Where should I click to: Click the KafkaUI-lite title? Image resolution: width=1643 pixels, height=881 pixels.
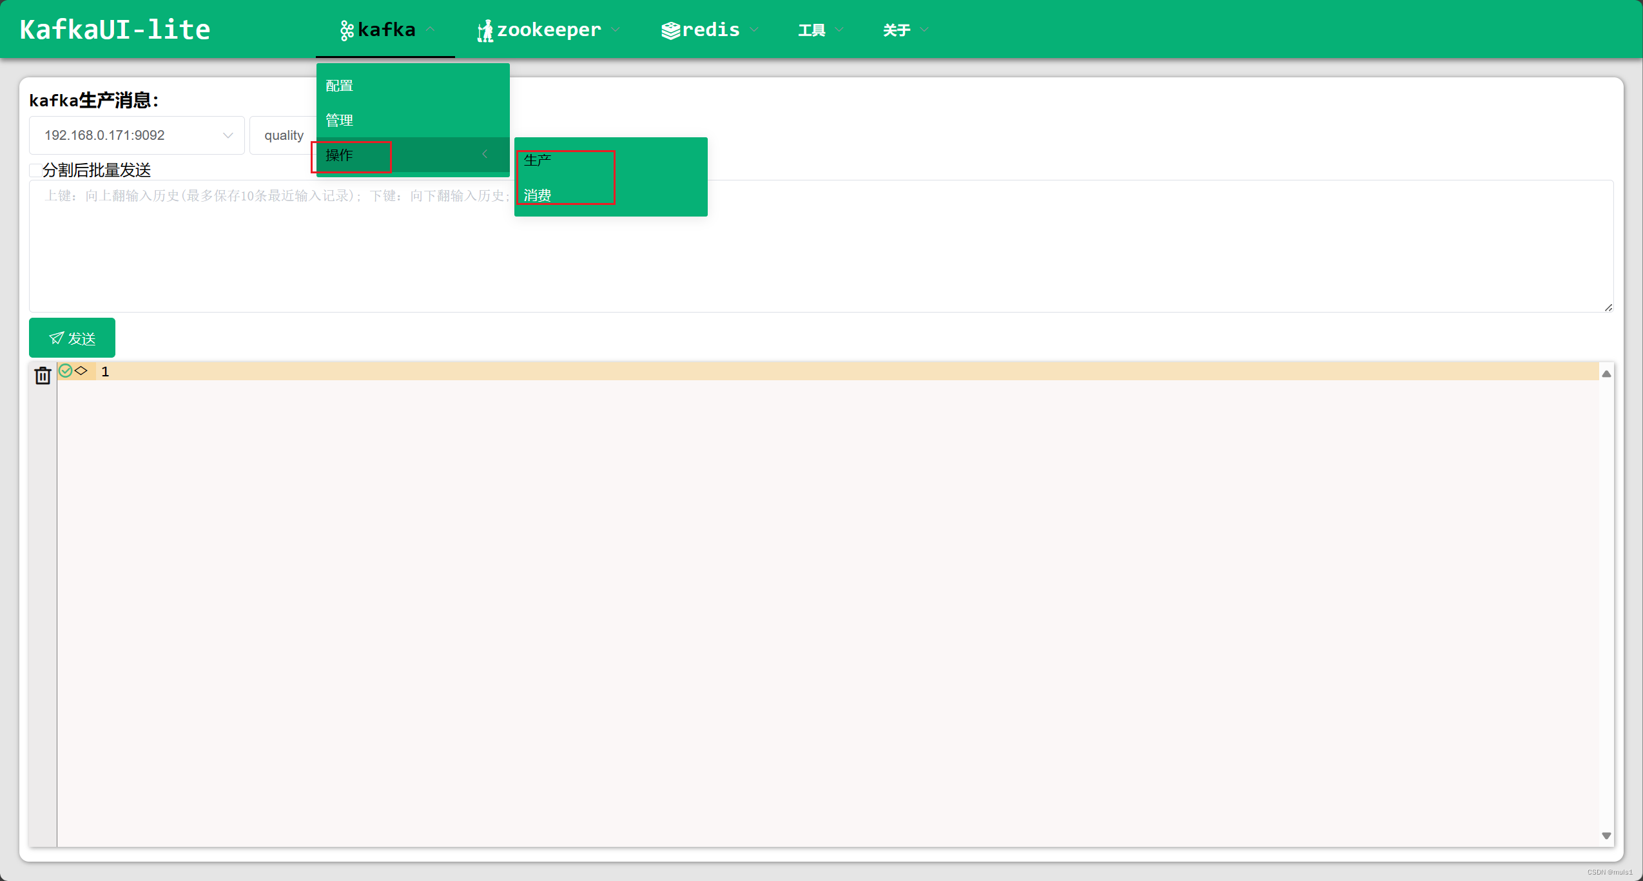115,30
